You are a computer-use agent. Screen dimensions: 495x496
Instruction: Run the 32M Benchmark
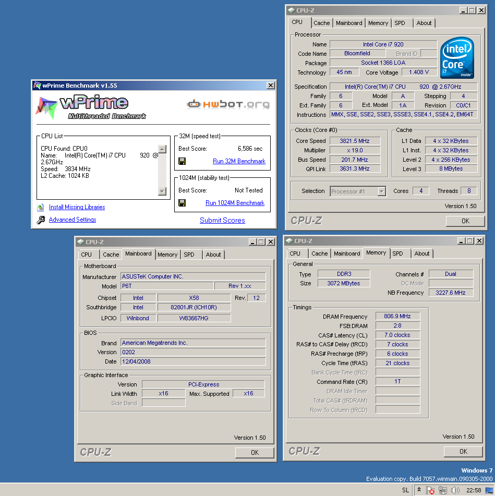click(x=239, y=161)
